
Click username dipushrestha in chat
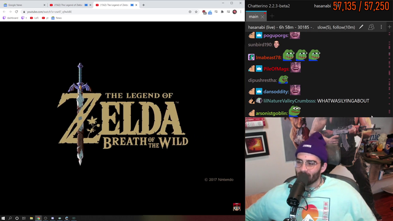tap(262, 80)
